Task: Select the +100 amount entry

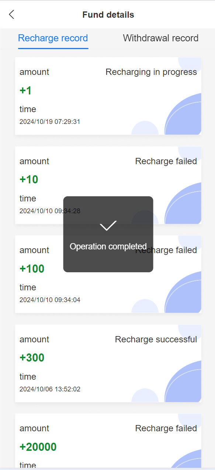Action: click(x=32, y=269)
